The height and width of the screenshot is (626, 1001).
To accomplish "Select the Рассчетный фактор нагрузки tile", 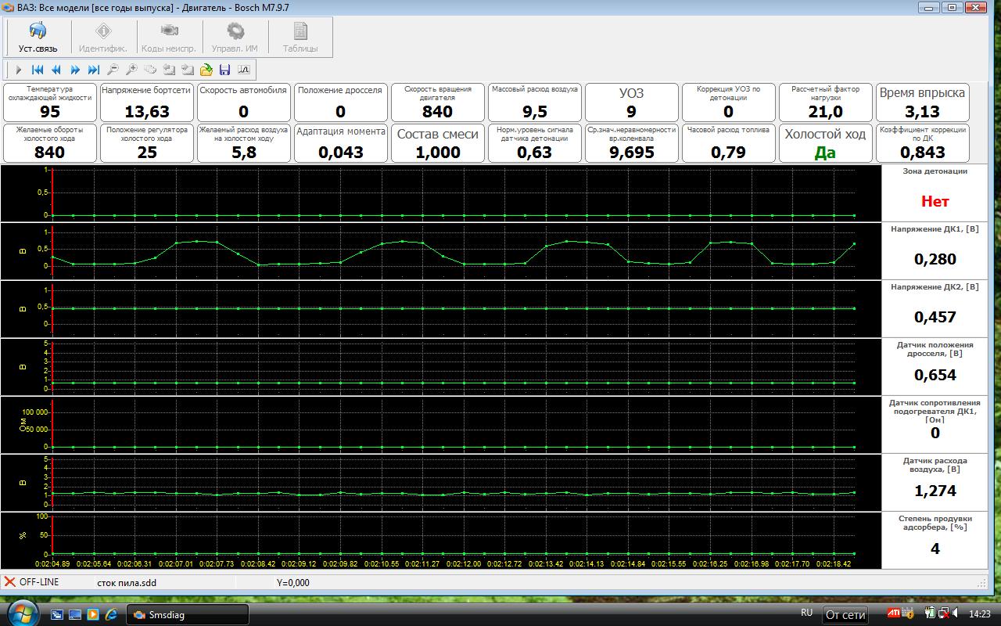I will pyautogui.click(x=826, y=103).
